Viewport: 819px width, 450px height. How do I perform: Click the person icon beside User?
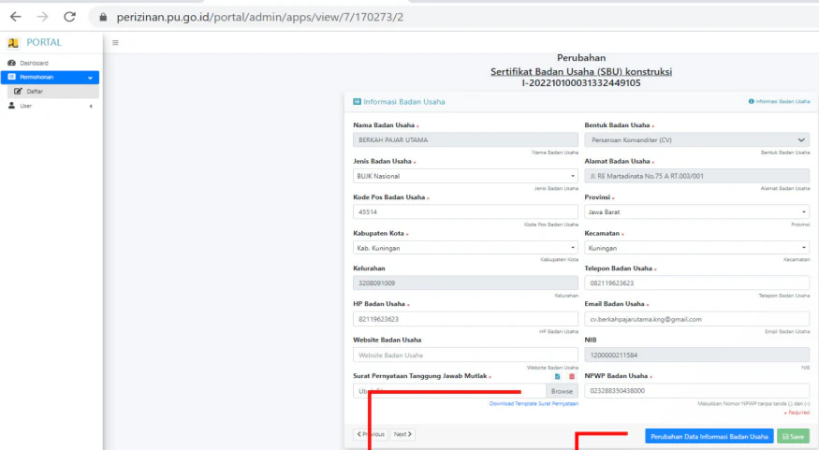coord(11,106)
